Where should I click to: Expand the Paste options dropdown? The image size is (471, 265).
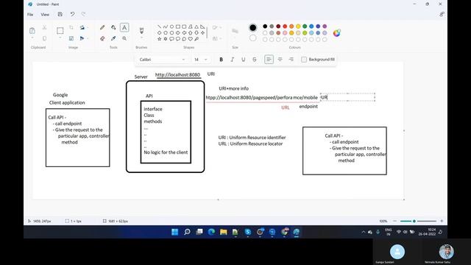(32, 38)
